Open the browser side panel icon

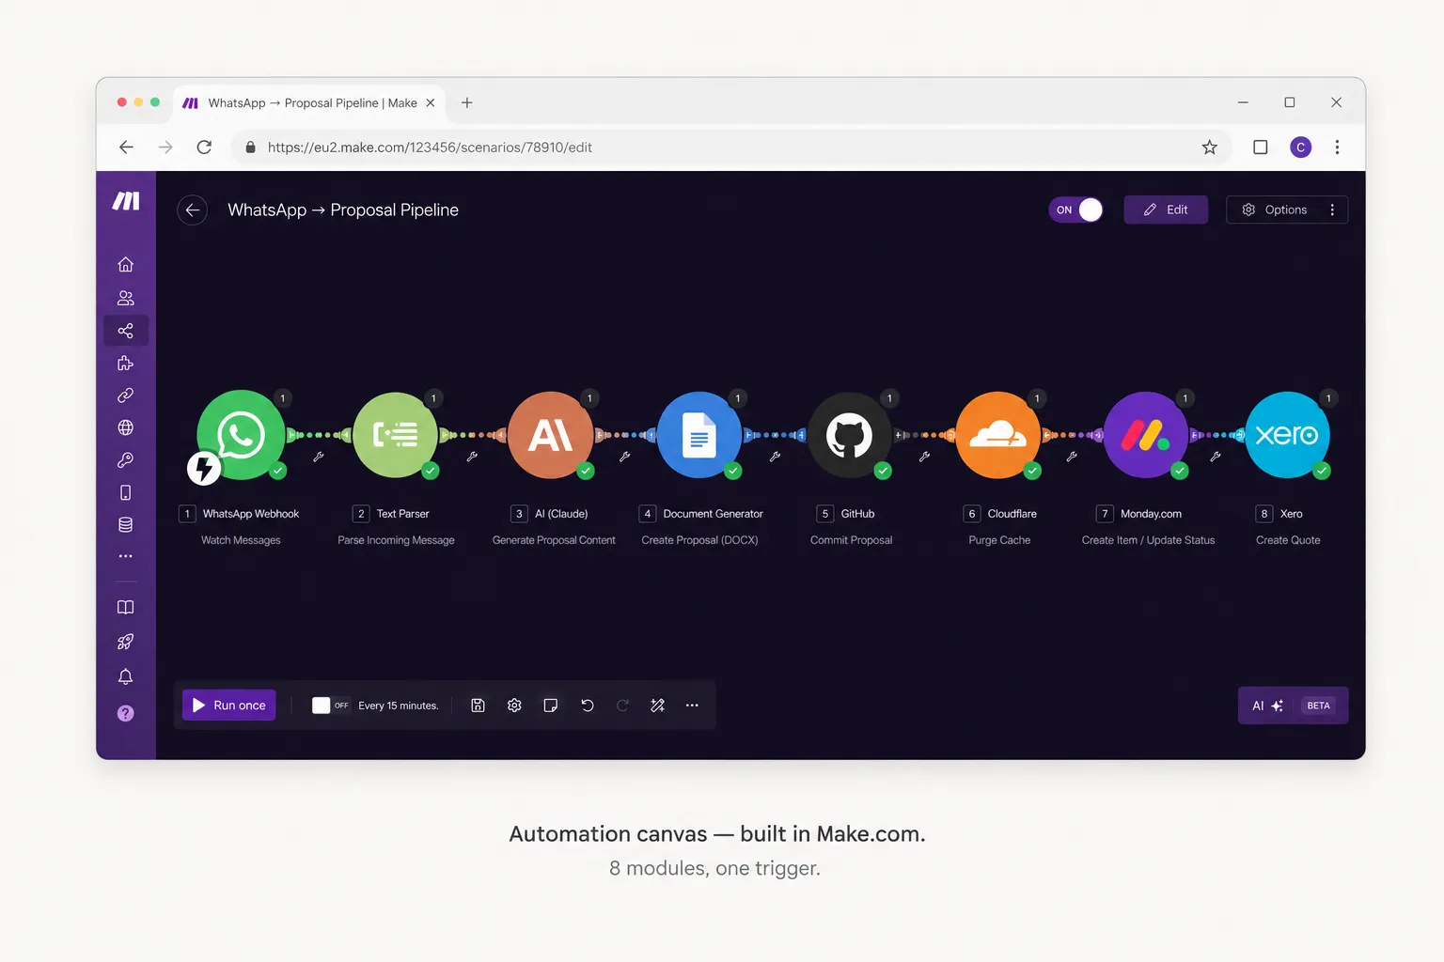[1261, 147]
